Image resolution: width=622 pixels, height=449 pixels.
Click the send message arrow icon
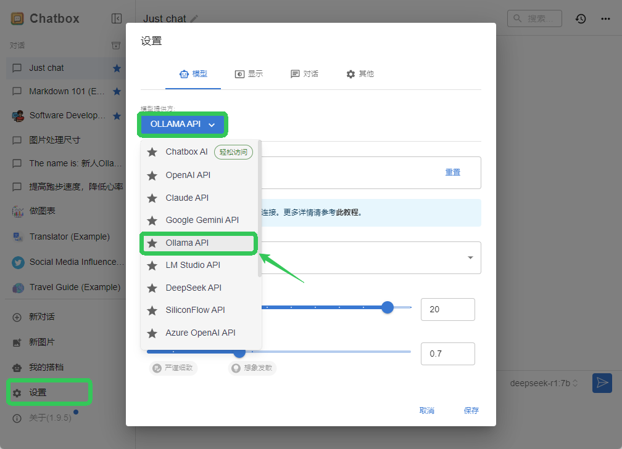pos(602,383)
